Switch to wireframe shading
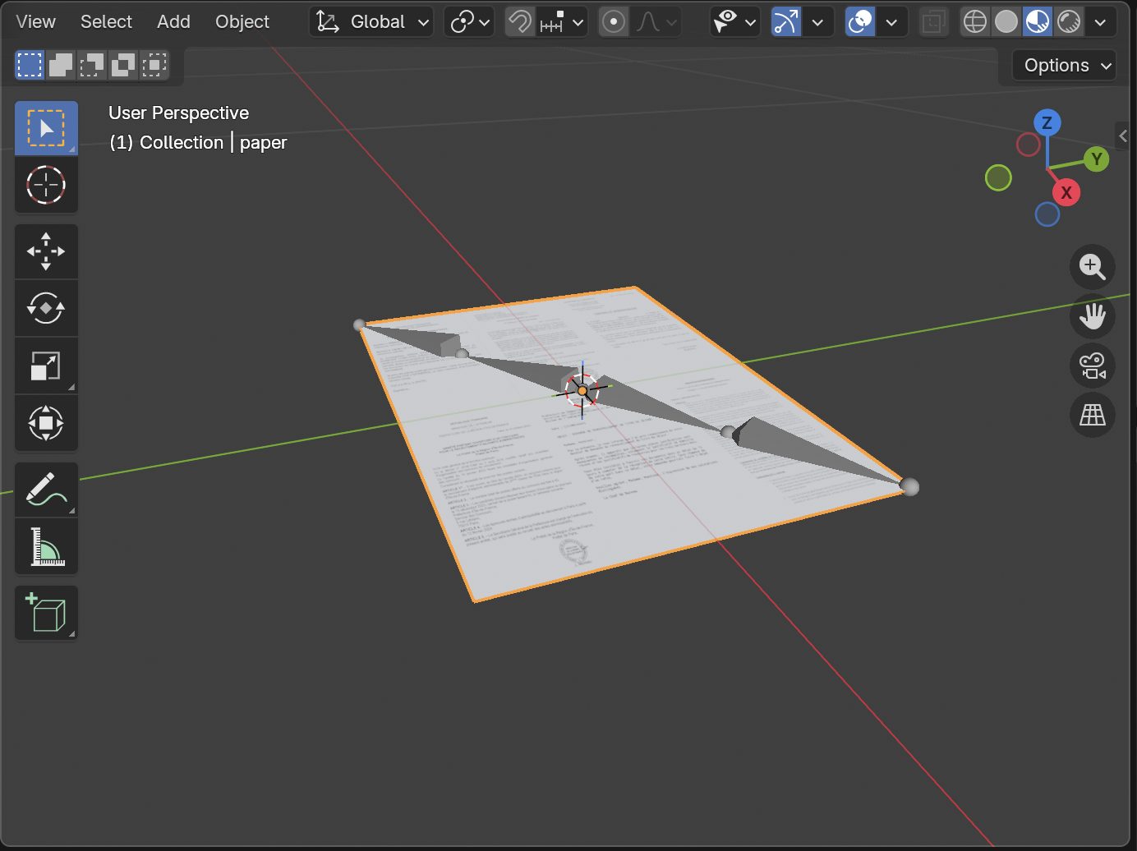The height and width of the screenshot is (851, 1137). [x=975, y=22]
